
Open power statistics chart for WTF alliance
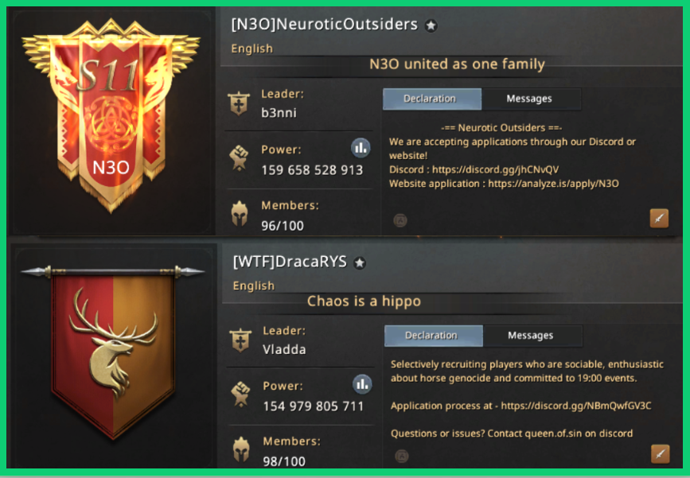pyautogui.click(x=362, y=385)
